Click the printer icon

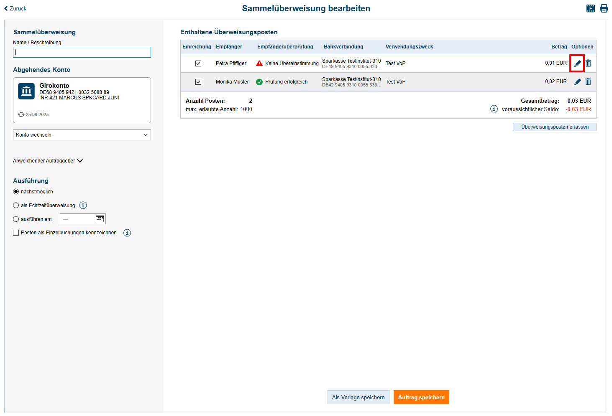coord(604,8)
